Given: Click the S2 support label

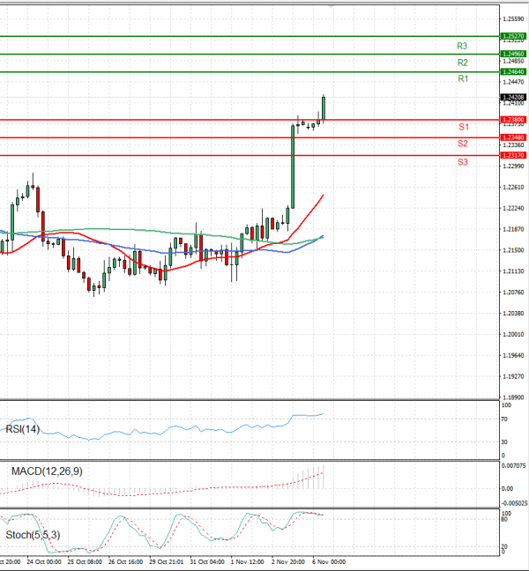Looking at the screenshot, I should (462, 144).
